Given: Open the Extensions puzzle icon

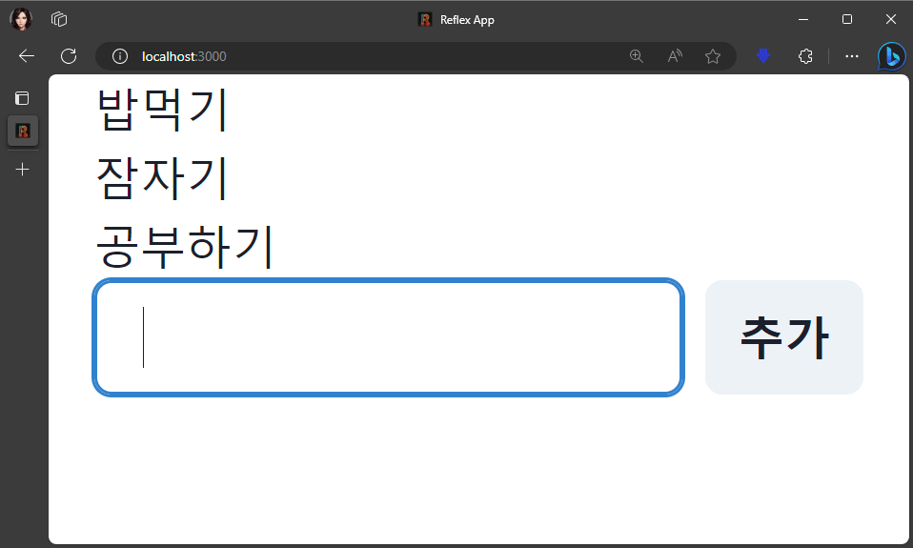Looking at the screenshot, I should point(805,56).
